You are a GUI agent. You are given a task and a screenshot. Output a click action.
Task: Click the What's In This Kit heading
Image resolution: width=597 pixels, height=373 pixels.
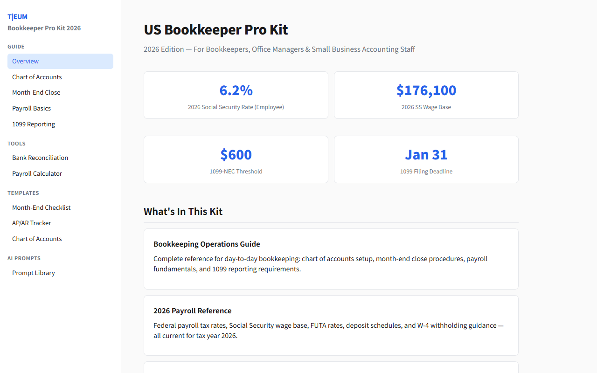[x=183, y=211]
